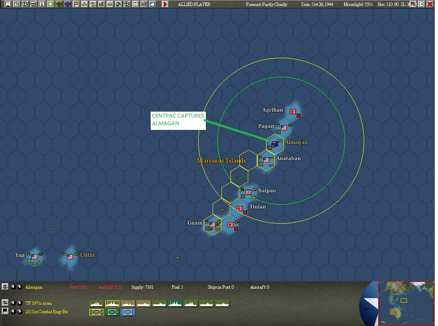Click the ship icon beside TF 197
The width and height of the screenshot is (438, 326).
(5, 303)
